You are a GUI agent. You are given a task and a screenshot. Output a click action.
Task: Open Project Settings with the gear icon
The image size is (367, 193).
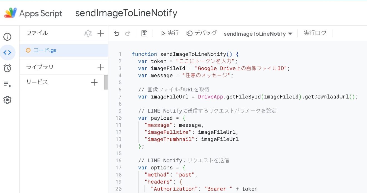click(8, 100)
